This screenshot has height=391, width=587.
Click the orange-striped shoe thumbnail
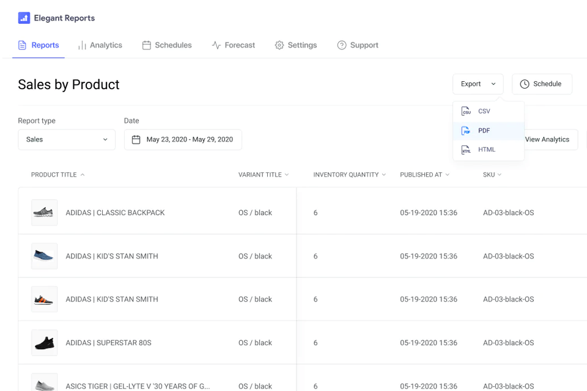tap(44, 299)
